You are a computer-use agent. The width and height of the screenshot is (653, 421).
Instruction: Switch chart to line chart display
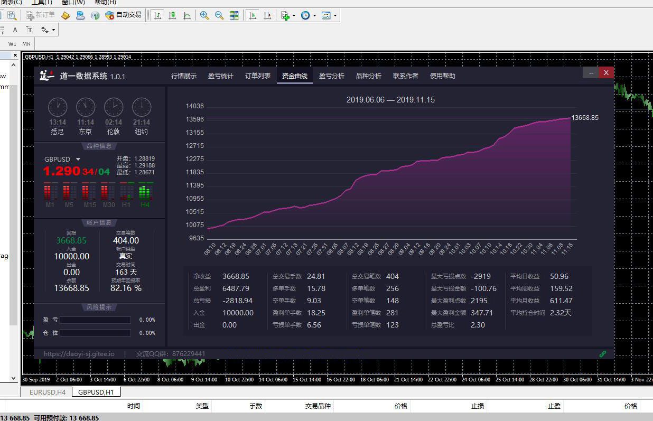pos(187,15)
